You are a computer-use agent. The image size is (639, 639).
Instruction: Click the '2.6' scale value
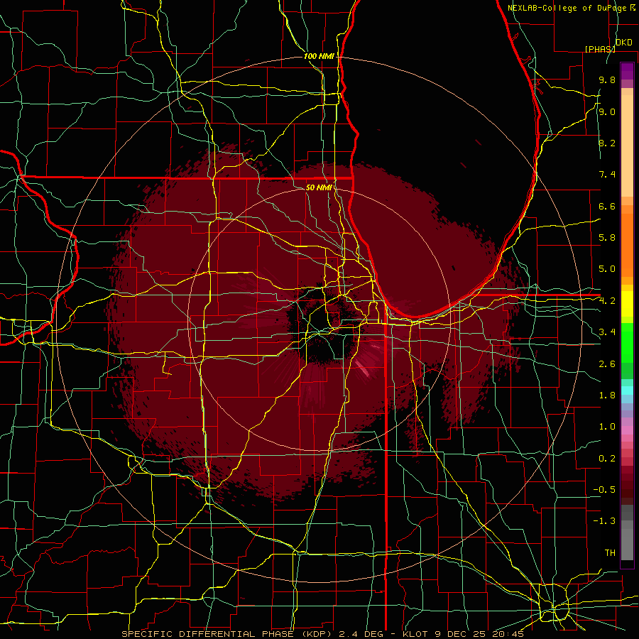pyautogui.click(x=607, y=364)
